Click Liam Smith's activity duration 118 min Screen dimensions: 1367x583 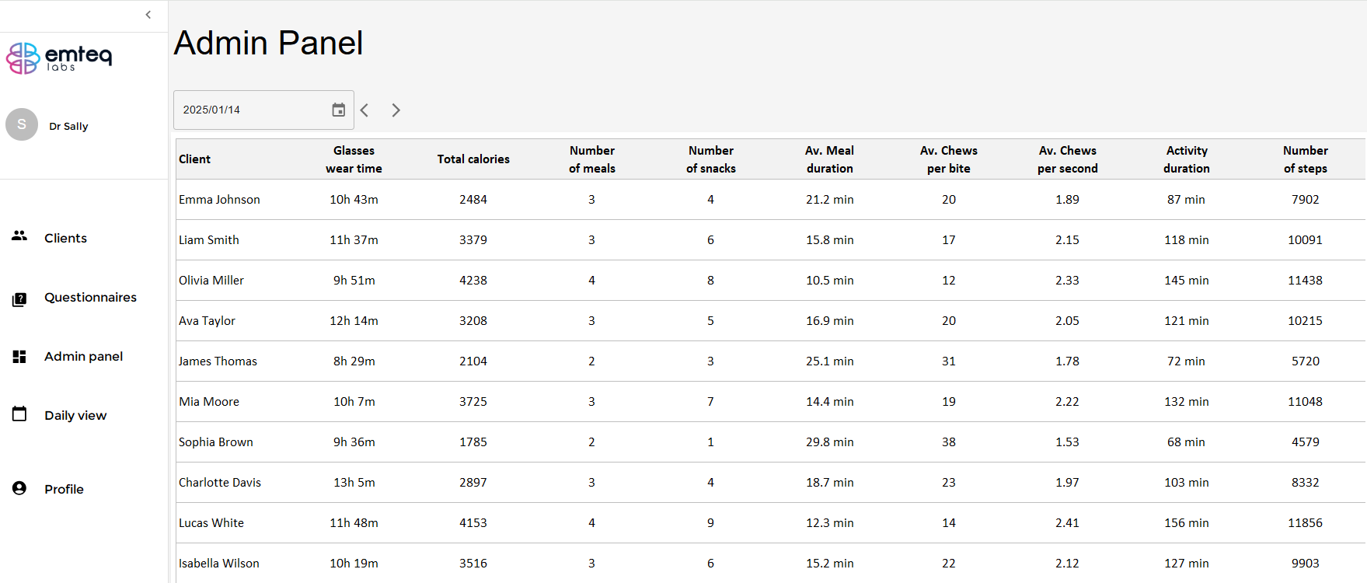point(1187,240)
